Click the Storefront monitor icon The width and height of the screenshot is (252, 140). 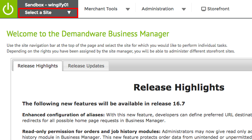pyautogui.click(x=204, y=9)
